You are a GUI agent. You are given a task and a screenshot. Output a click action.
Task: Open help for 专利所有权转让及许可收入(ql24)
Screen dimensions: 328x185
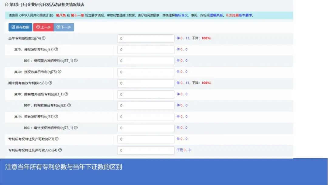(x=61, y=150)
